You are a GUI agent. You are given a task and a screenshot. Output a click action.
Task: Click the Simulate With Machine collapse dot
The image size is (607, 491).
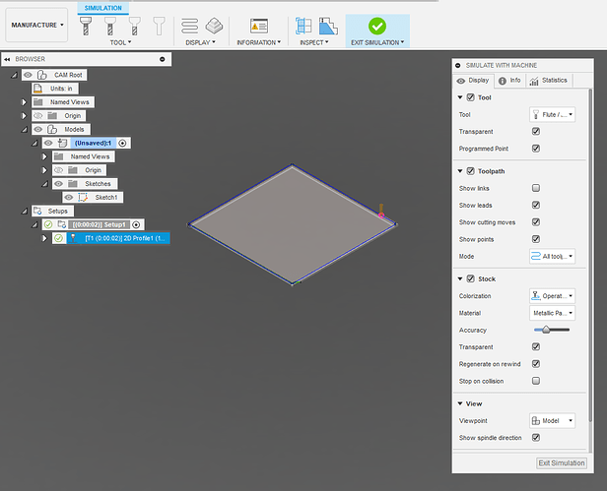458,65
